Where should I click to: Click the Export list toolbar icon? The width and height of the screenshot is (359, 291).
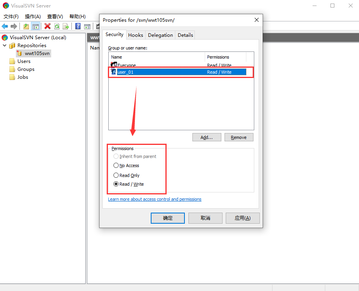66,27
